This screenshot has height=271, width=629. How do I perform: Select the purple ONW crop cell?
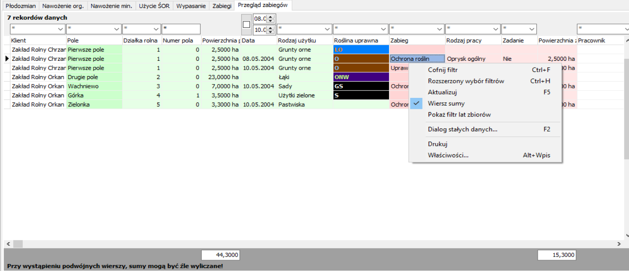(361, 77)
